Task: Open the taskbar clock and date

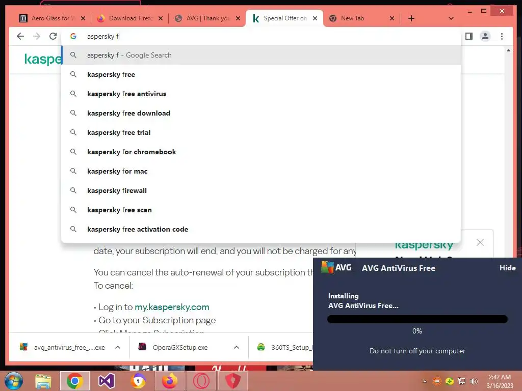Action: 500,381
